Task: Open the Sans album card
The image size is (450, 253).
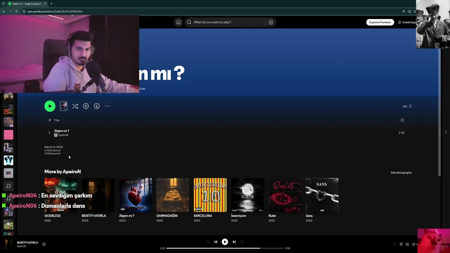Action: click(x=322, y=200)
